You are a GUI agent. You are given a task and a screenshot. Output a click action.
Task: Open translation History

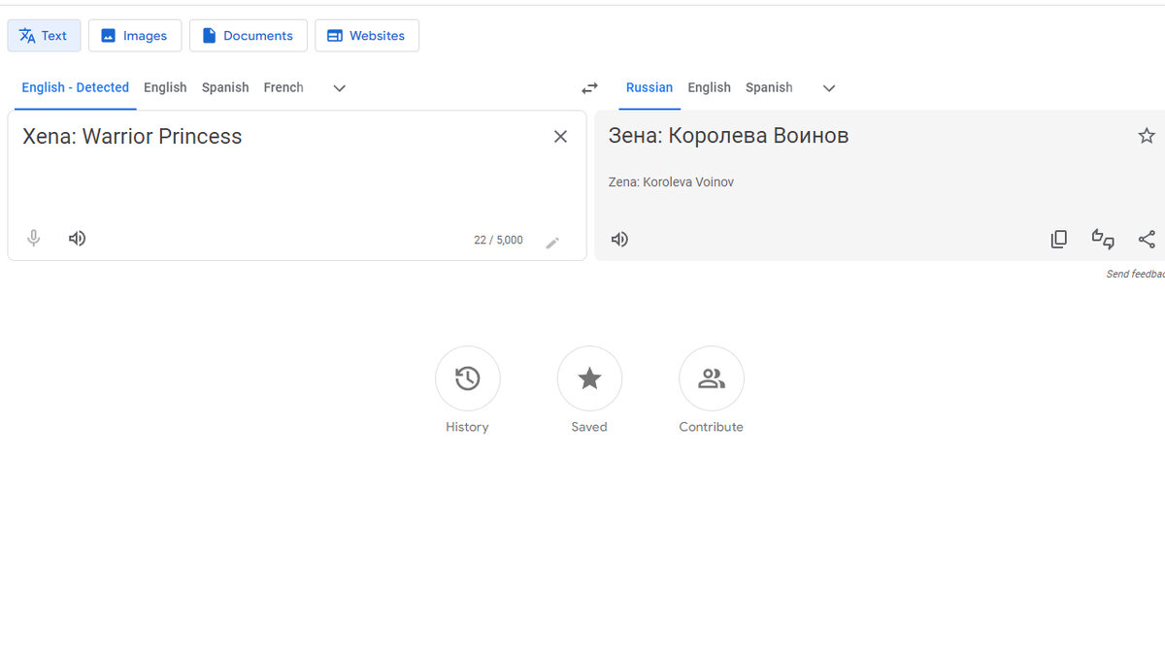tap(467, 378)
